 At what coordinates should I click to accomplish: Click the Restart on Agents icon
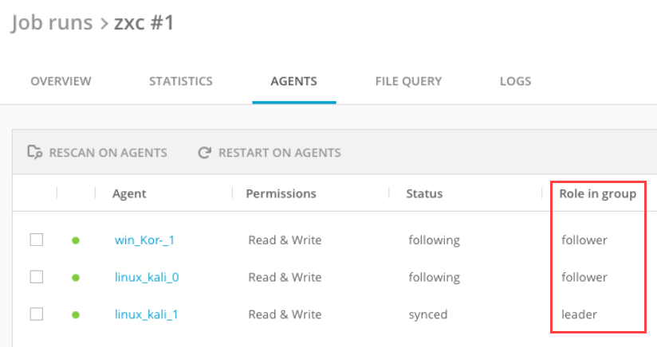pyautogui.click(x=205, y=152)
